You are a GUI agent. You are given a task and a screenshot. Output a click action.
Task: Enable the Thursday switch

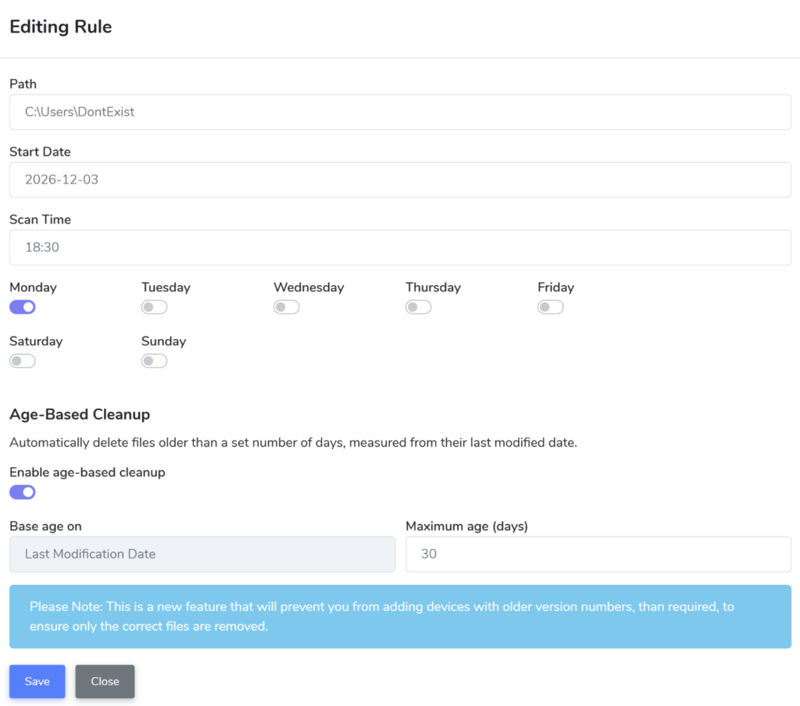(x=419, y=307)
